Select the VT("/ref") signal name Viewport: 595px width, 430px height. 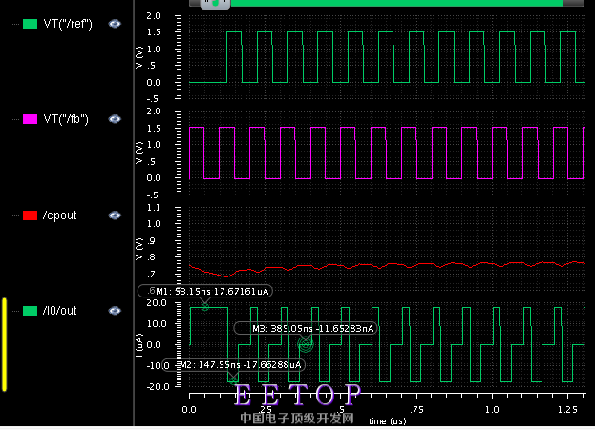tap(68, 24)
